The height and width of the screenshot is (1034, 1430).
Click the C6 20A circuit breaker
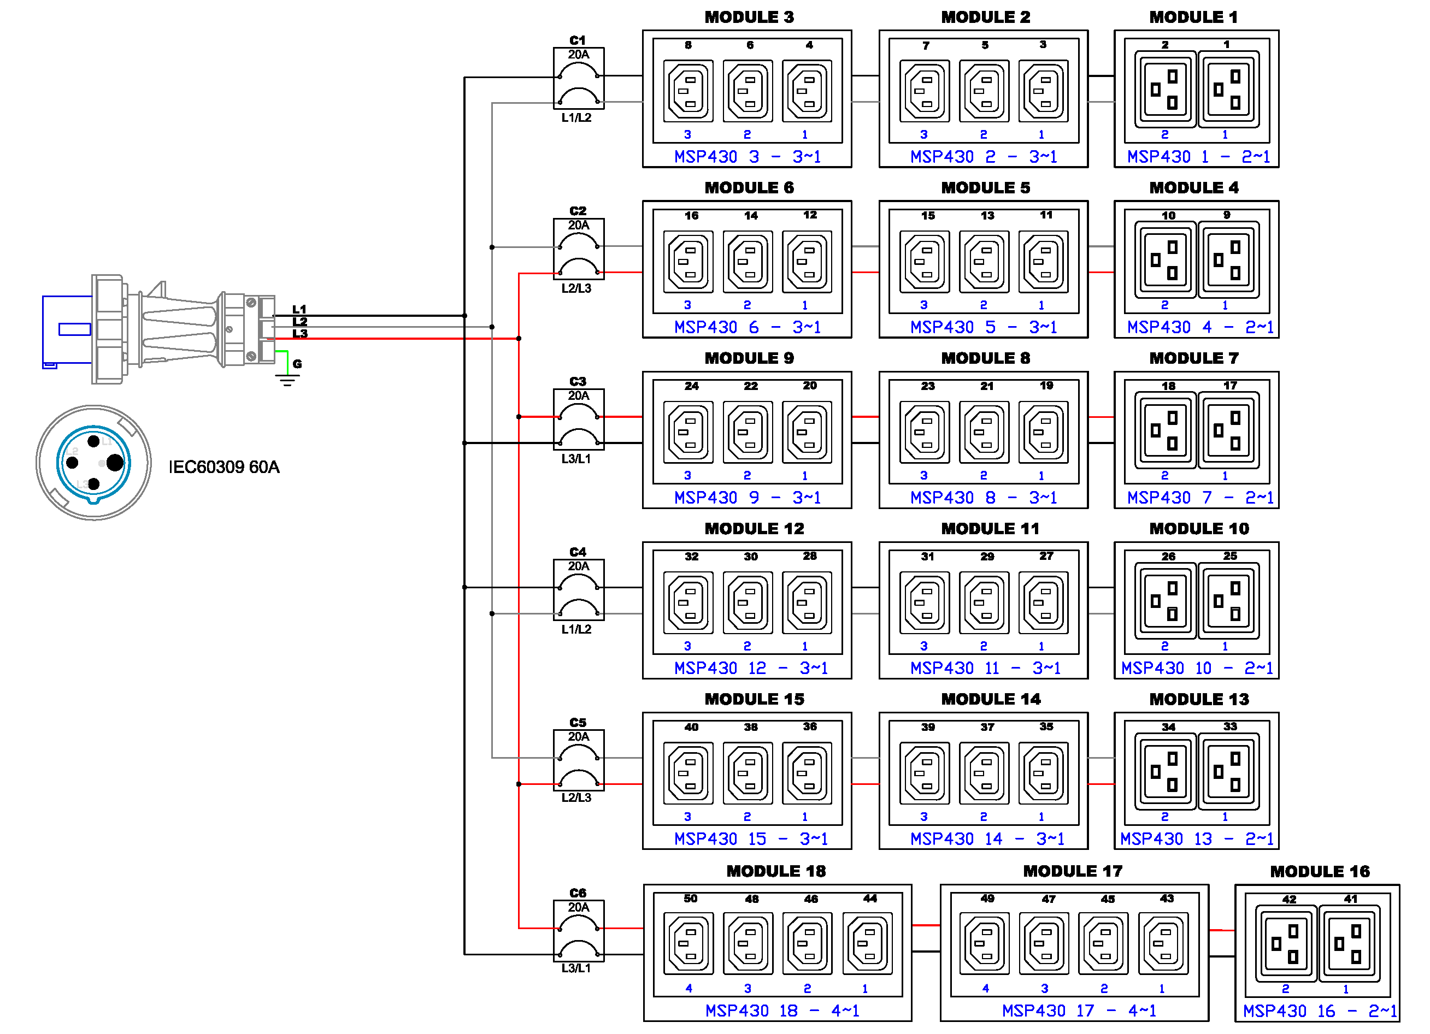pos(578,931)
